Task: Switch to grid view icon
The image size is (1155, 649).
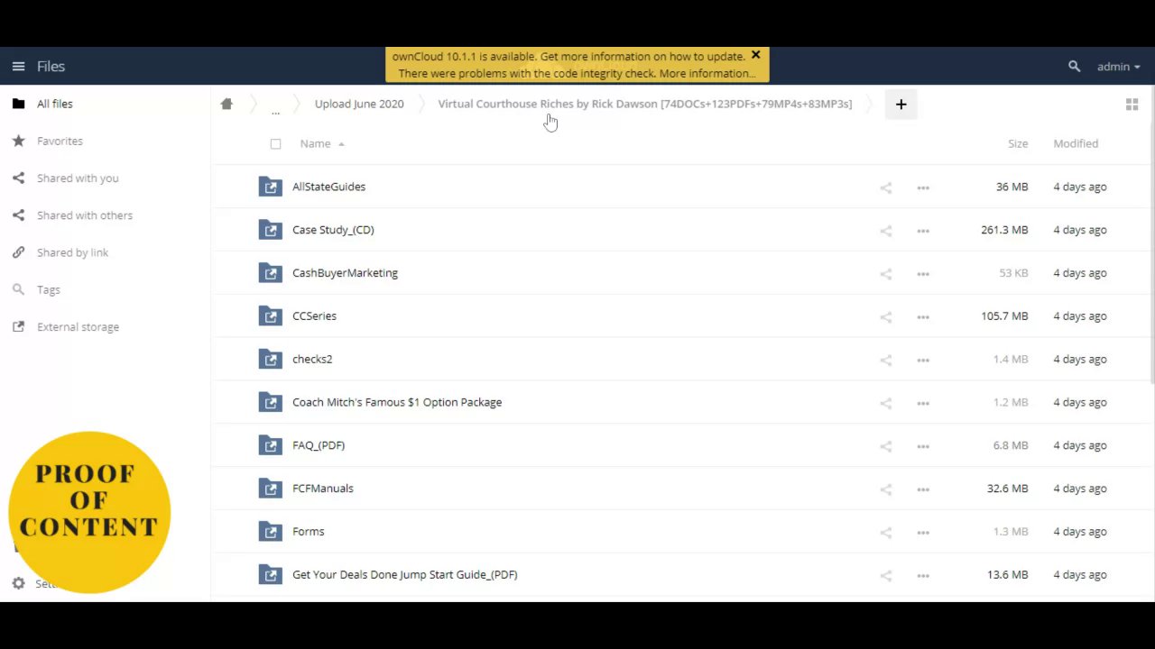Action: (x=1132, y=105)
